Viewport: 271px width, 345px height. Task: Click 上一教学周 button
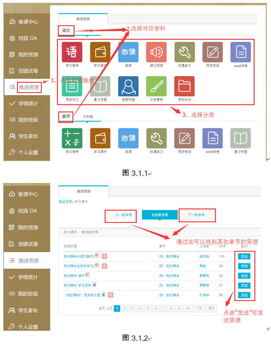pos(123,215)
